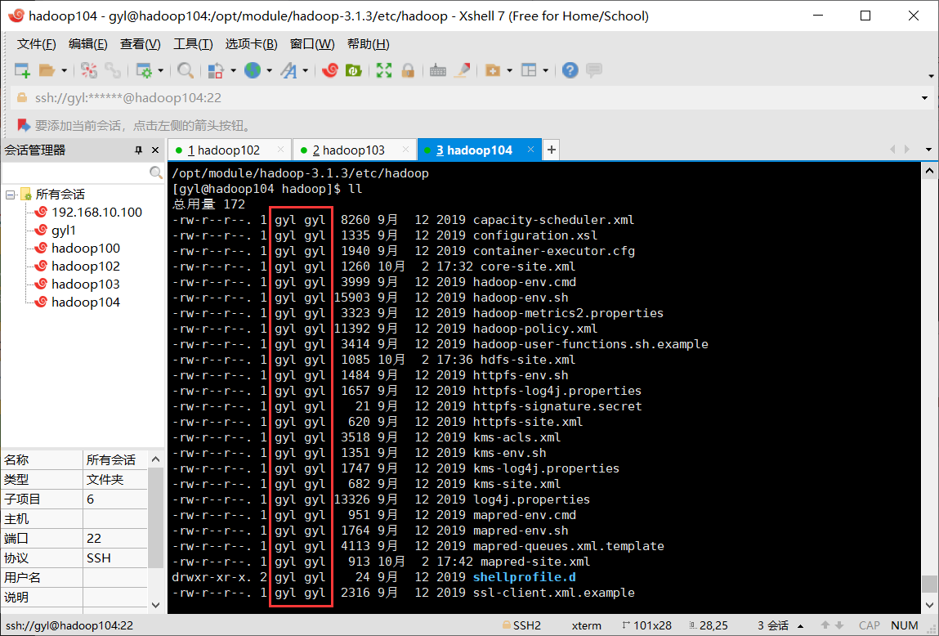Select session hadoop100 in tree
Screen dimensions: 939x636
pyautogui.click(x=86, y=248)
